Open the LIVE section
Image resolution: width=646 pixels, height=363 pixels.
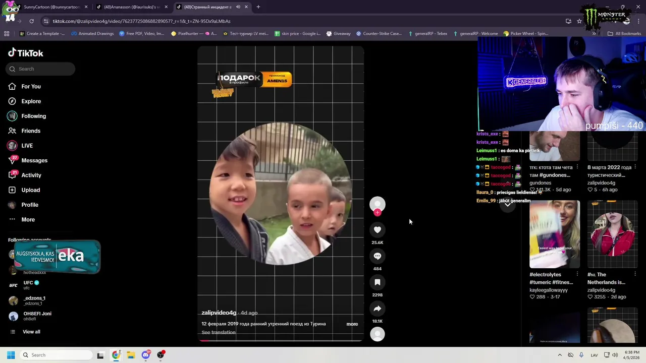[27, 146]
